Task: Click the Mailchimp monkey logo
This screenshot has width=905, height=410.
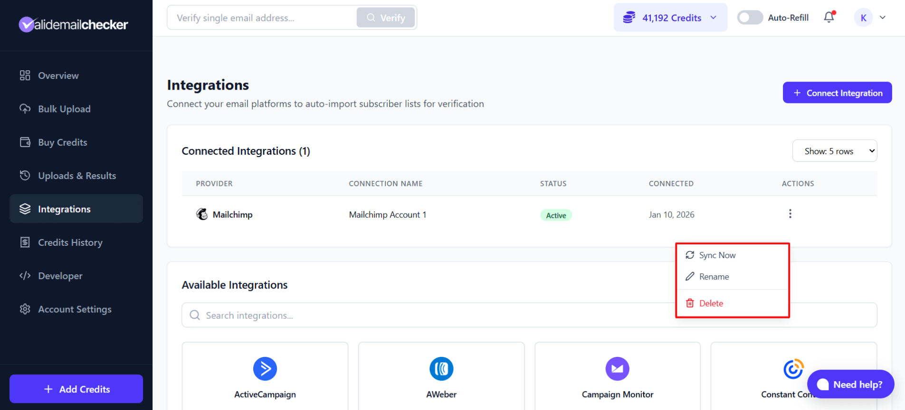Action: point(202,214)
